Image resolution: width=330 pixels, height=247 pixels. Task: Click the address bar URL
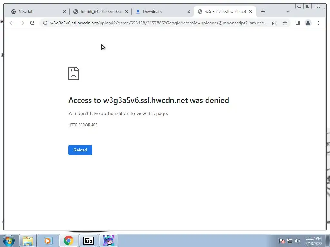tap(159, 23)
